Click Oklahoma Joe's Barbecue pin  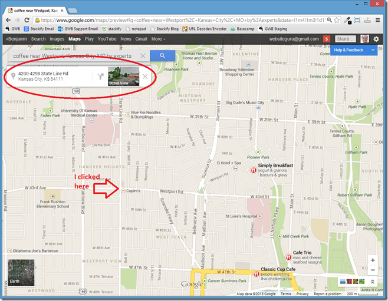tap(9, 251)
